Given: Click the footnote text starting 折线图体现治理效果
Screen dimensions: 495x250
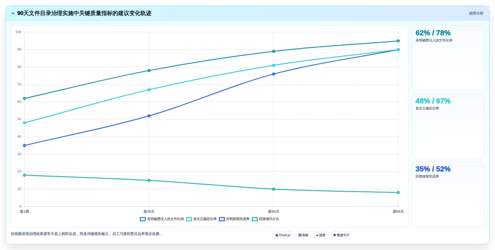Looking at the screenshot, I should [x=87, y=234].
